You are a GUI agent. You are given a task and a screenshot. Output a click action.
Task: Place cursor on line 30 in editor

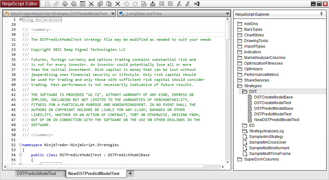point(123,34)
